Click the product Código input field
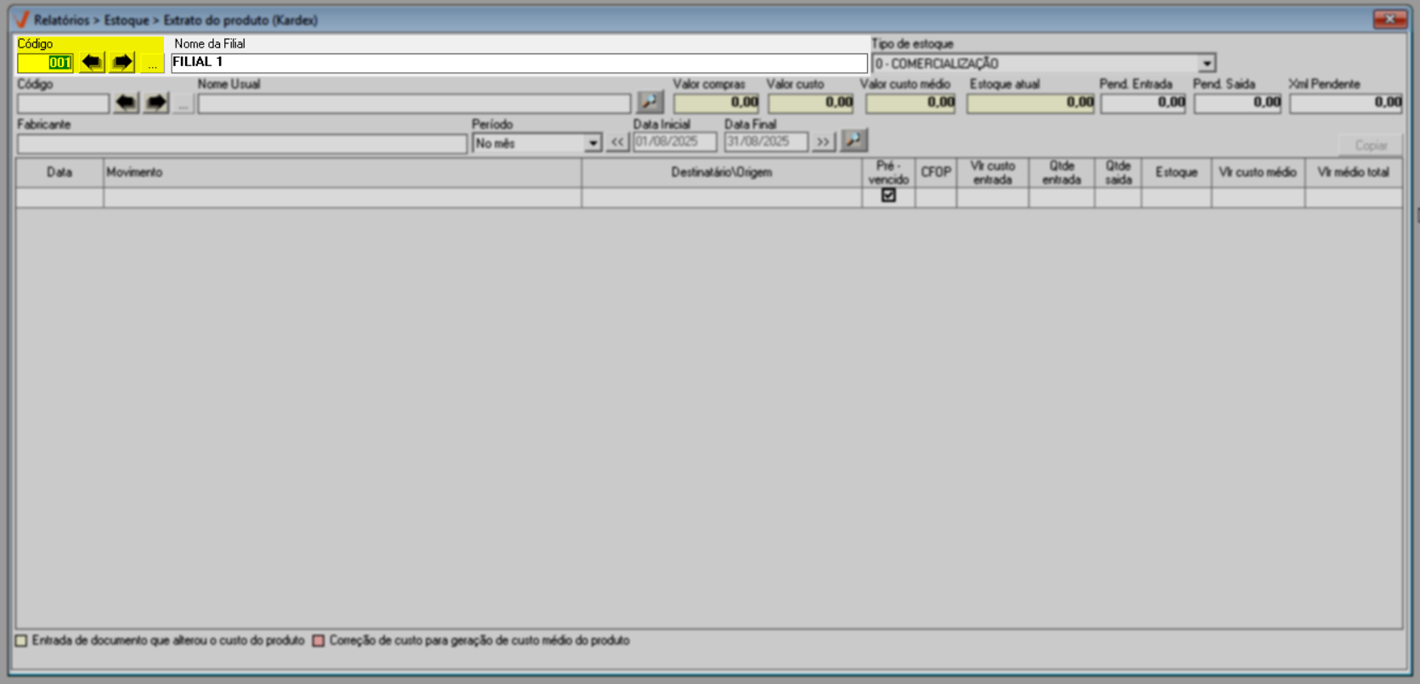Image resolution: width=1420 pixels, height=684 pixels. click(64, 104)
